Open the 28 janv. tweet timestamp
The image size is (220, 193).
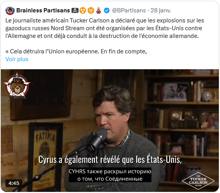(x=161, y=10)
